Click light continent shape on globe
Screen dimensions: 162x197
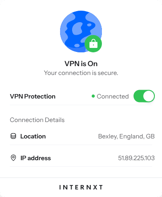pyautogui.click(x=77, y=28)
